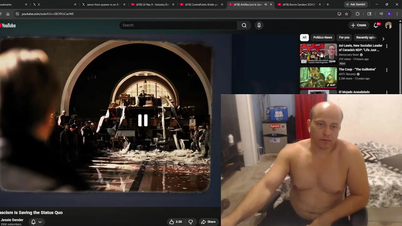This screenshot has width=402, height=226.
Task: Pause the video using center overlay
Action: (x=143, y=120)
